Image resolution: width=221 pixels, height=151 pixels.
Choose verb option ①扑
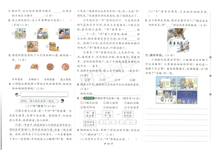click(x=88, y=80)
